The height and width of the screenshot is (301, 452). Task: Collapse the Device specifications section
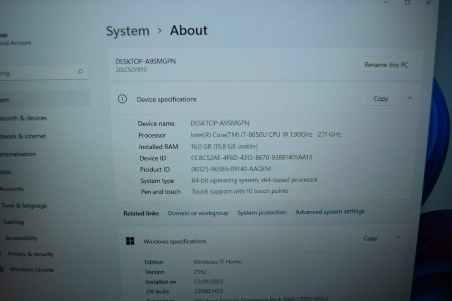[410, 98]
